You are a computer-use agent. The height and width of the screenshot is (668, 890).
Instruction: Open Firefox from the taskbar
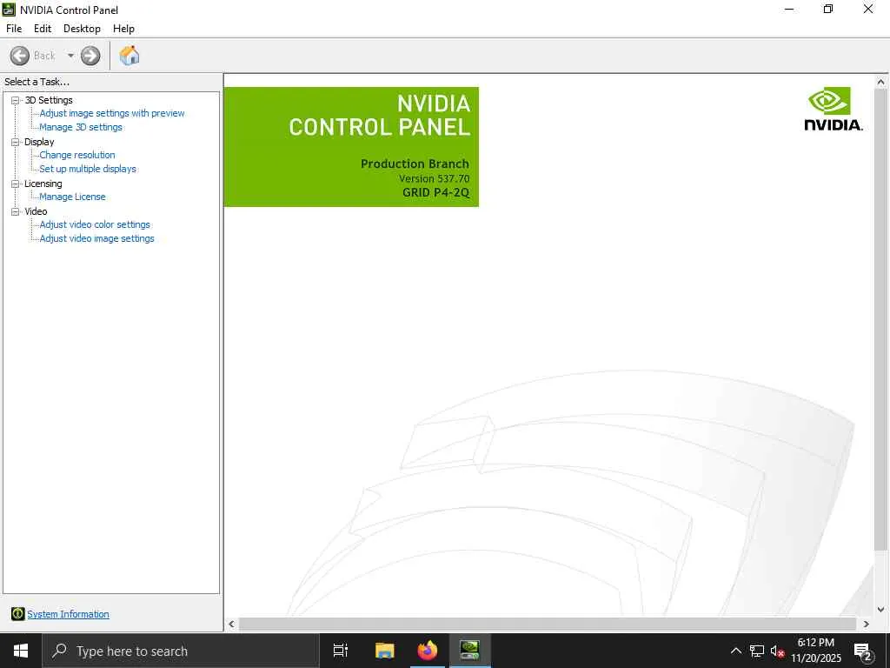[428, 651]
